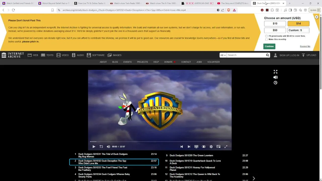Image resolution: width=322 pixels, height=181 pixels.
Task: Open the Projects link
Action: click(x=142, y=62)
